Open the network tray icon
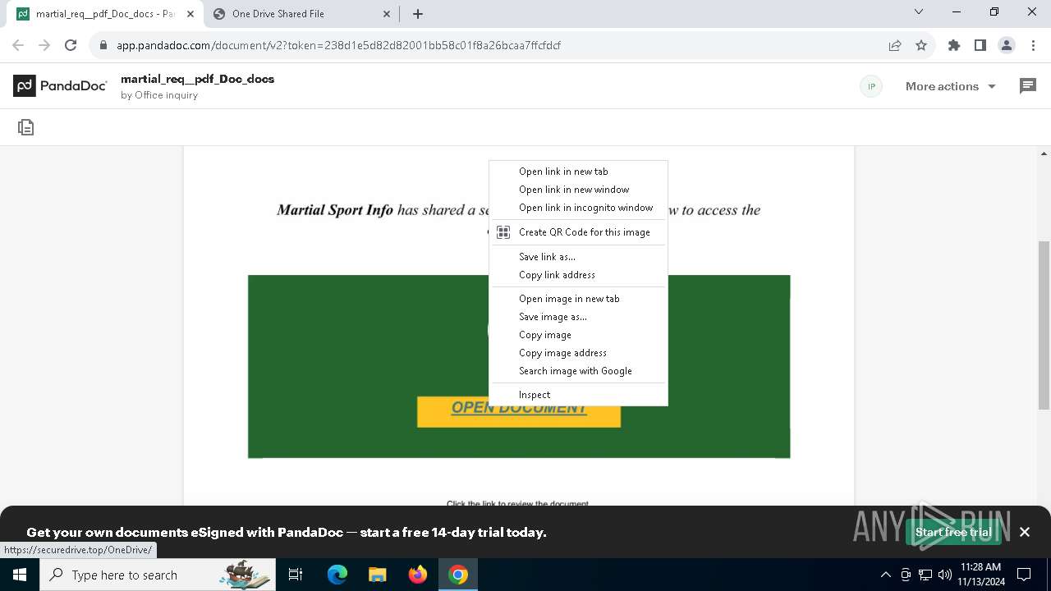The height and width of the screenshot is (591, 1051). (925, 575)
